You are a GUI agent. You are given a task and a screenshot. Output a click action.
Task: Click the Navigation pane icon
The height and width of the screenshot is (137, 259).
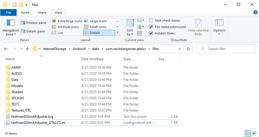[x=10, y=23]
